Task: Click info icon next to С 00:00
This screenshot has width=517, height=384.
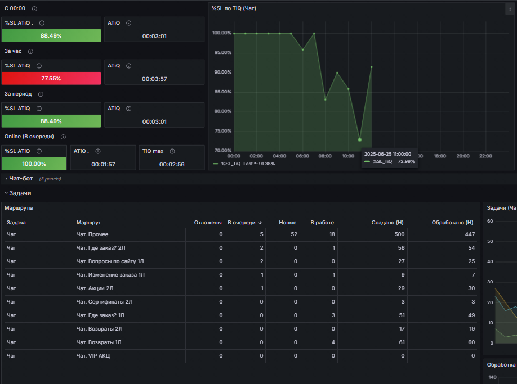Action: pos(34,9)
